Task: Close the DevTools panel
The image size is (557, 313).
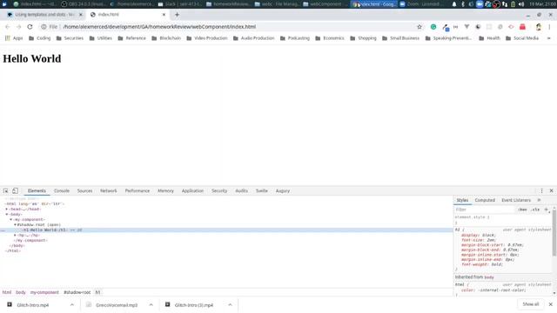Action: pyautogui.click(x=551, y=191)
